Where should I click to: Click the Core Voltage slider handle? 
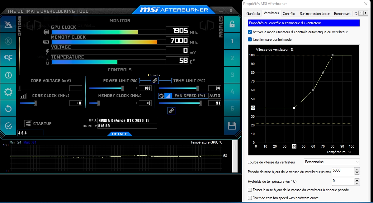pos(20,88)
